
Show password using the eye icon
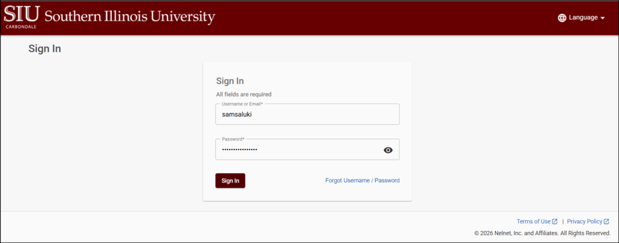(388, 150)
